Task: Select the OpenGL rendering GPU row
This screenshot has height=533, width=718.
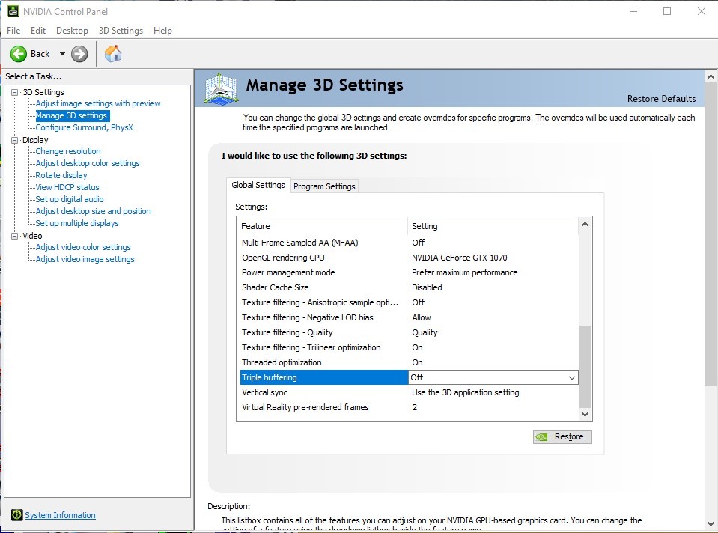Action: [x=409, y=258]
